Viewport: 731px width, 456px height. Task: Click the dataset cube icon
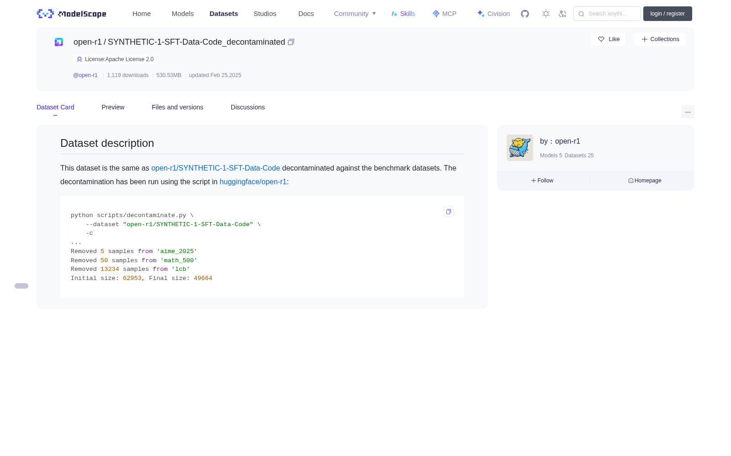coord(59,42)
